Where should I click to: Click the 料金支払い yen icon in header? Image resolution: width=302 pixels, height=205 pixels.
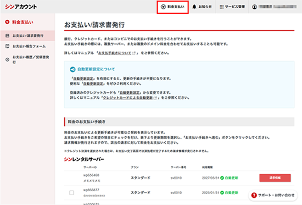163,7
